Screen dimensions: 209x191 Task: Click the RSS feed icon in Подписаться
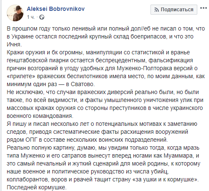157,10
